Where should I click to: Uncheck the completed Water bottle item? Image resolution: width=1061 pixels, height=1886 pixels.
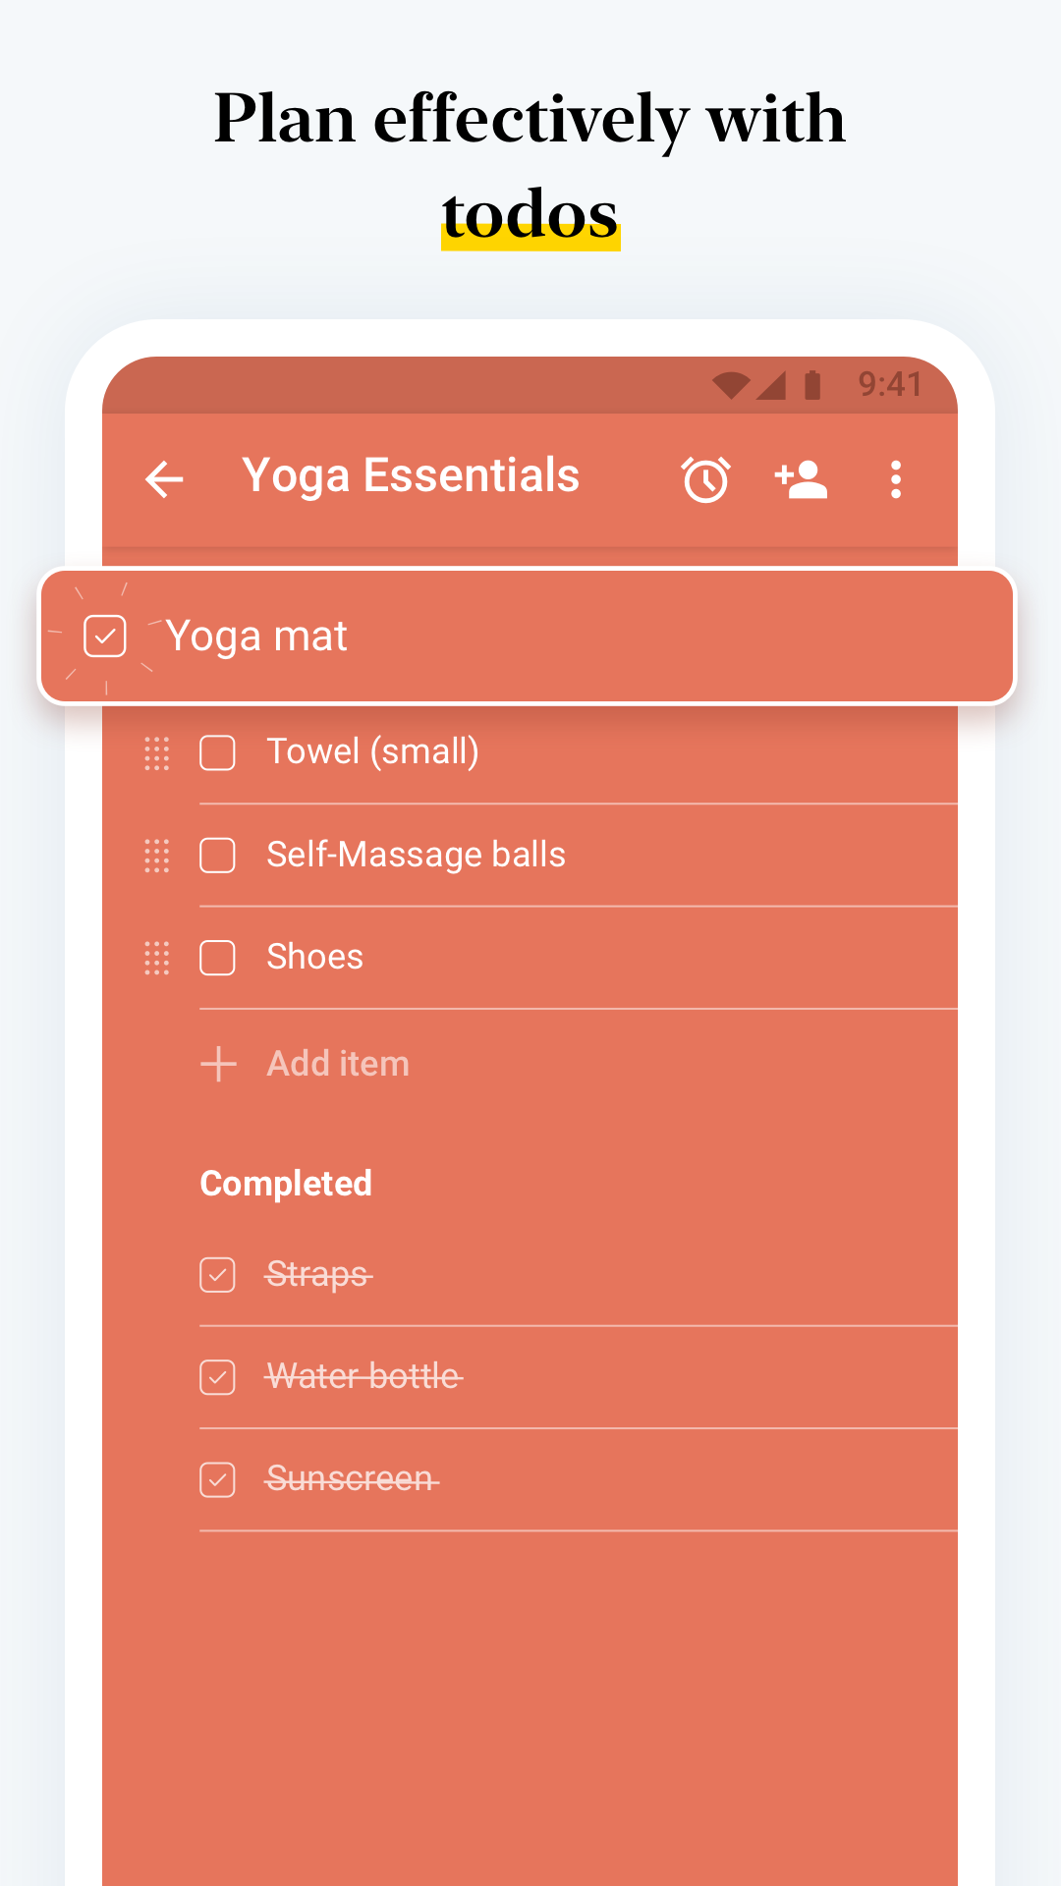click(217, 1376)
